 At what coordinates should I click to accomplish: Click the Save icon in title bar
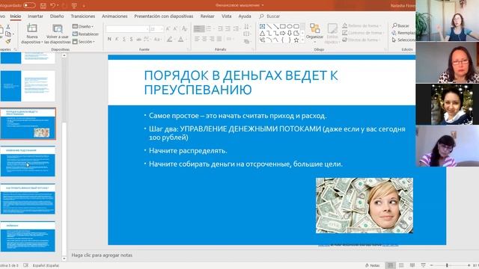point(43,5)
